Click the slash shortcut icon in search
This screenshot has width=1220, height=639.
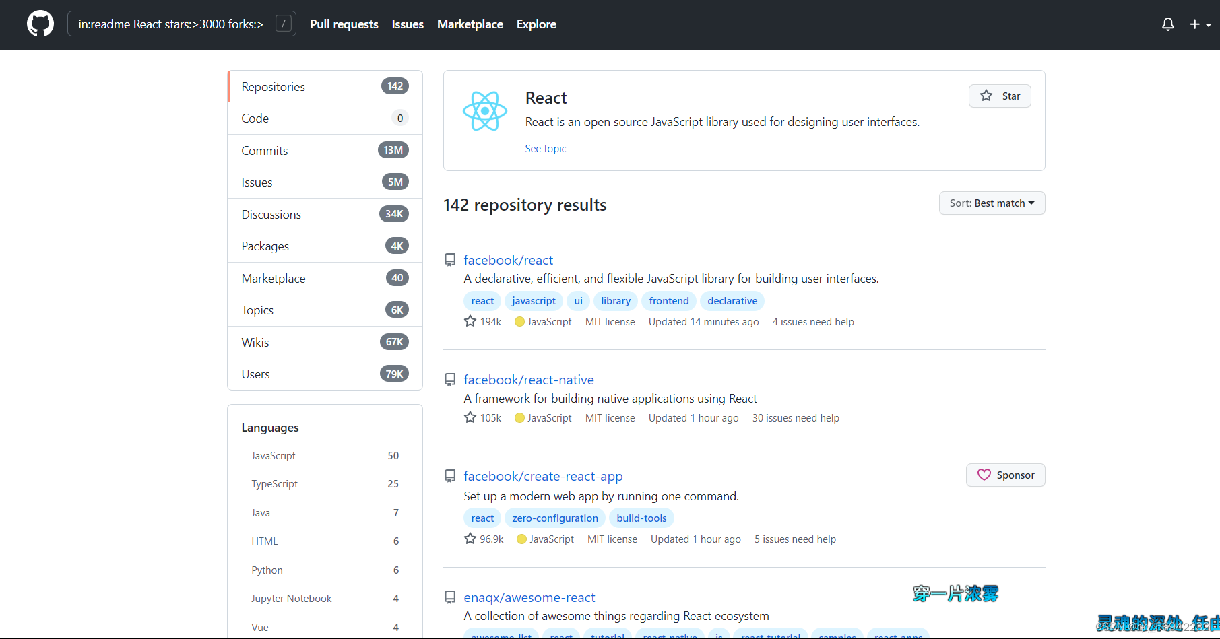pos(284,24)
